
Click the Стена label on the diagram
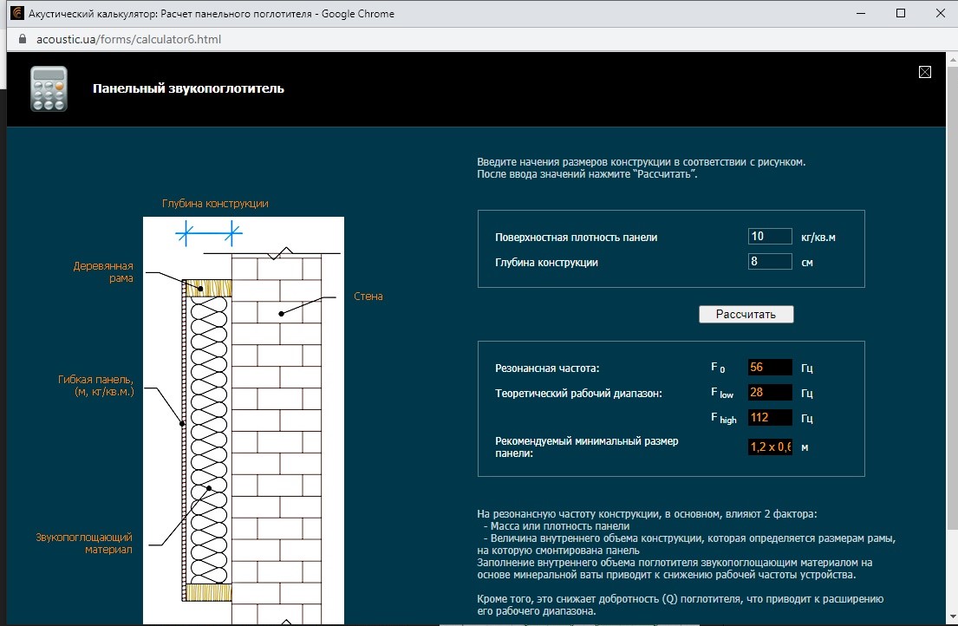pyautogui.click(x=368, y=297)
